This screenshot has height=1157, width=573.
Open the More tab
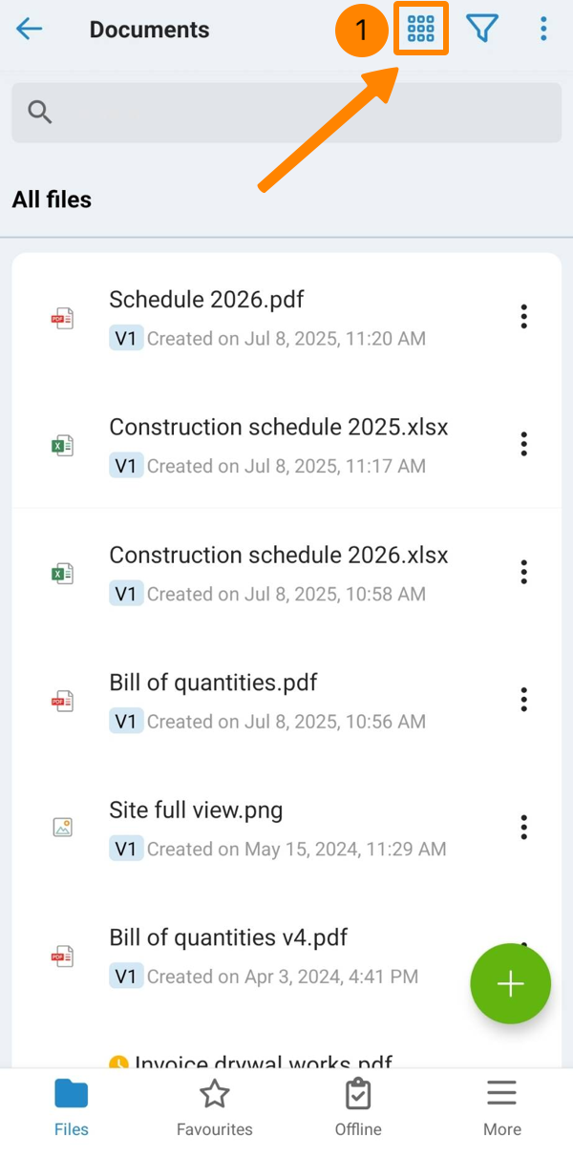click(501, 1107)
